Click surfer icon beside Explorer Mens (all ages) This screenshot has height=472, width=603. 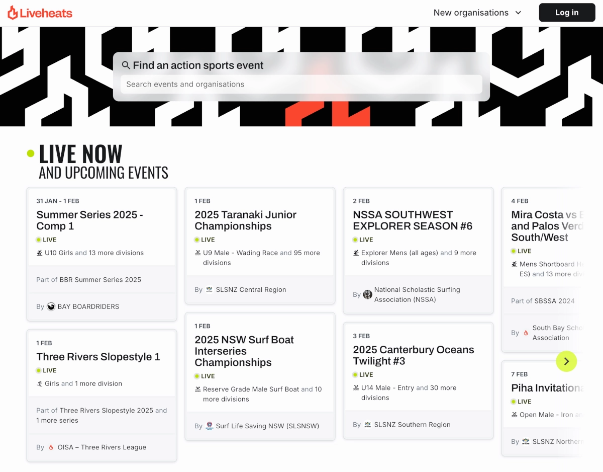point(356,253)
